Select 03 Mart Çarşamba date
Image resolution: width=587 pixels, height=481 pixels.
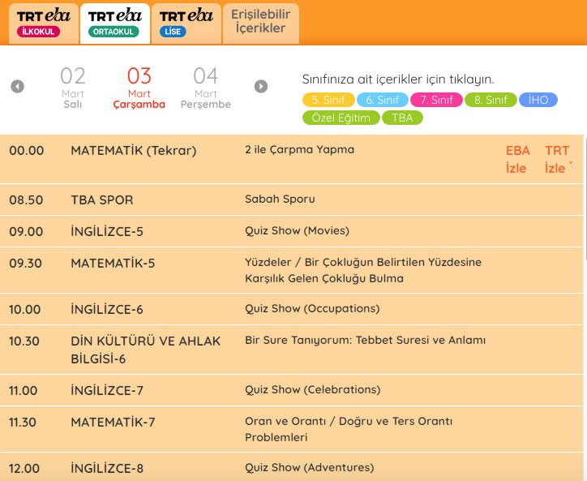click(139, 87)
